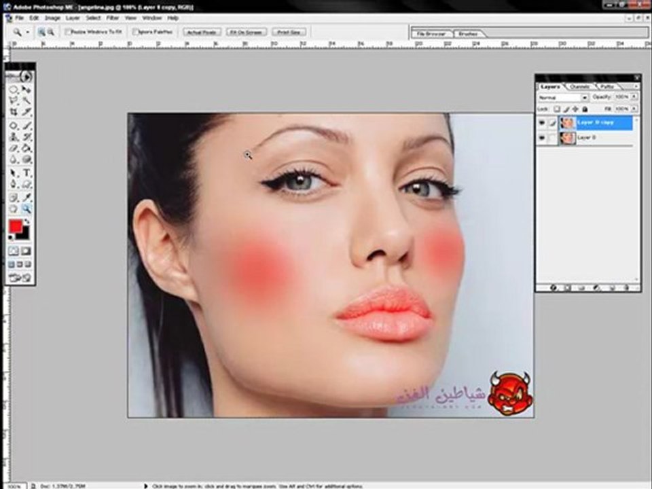The image size is (652, 489).
Task: Toggle lock all padlock
Action: pos(585,109)
